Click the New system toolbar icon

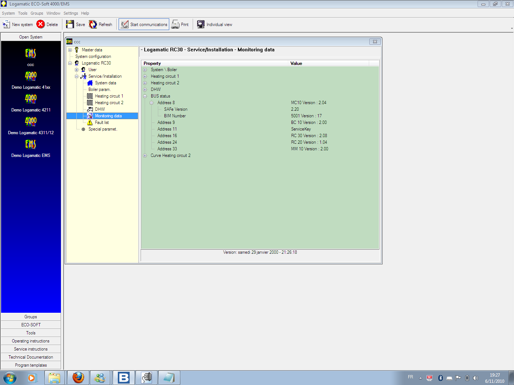pyautogui.click(x=6, y=25)
